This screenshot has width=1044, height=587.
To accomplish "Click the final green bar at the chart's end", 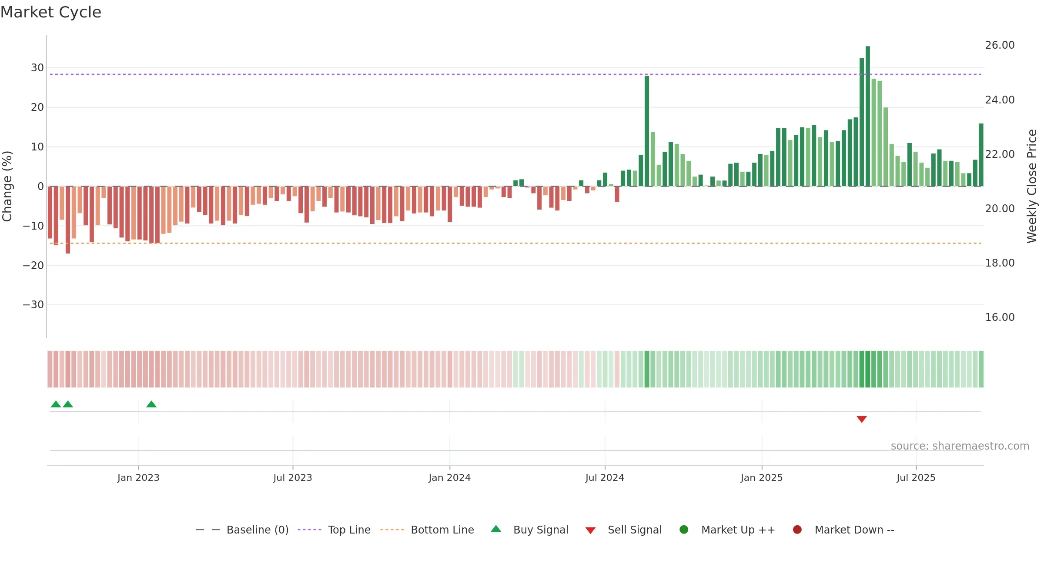I will pyautogui.click(x=981, y=155).
